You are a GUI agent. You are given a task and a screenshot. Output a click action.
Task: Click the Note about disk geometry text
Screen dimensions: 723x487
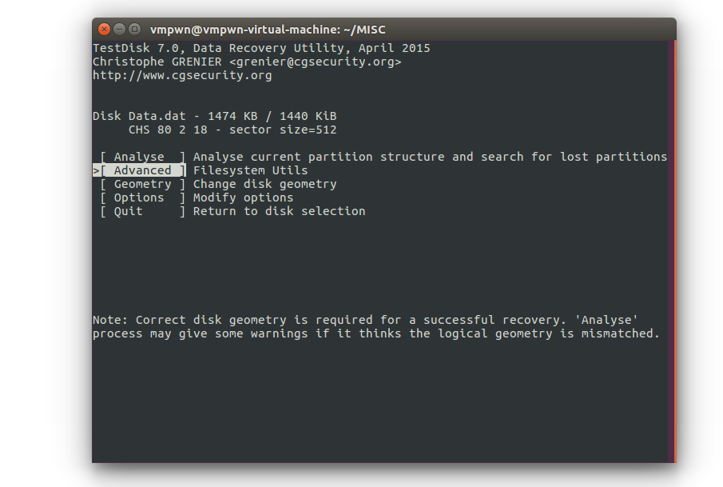coord(376,327)
